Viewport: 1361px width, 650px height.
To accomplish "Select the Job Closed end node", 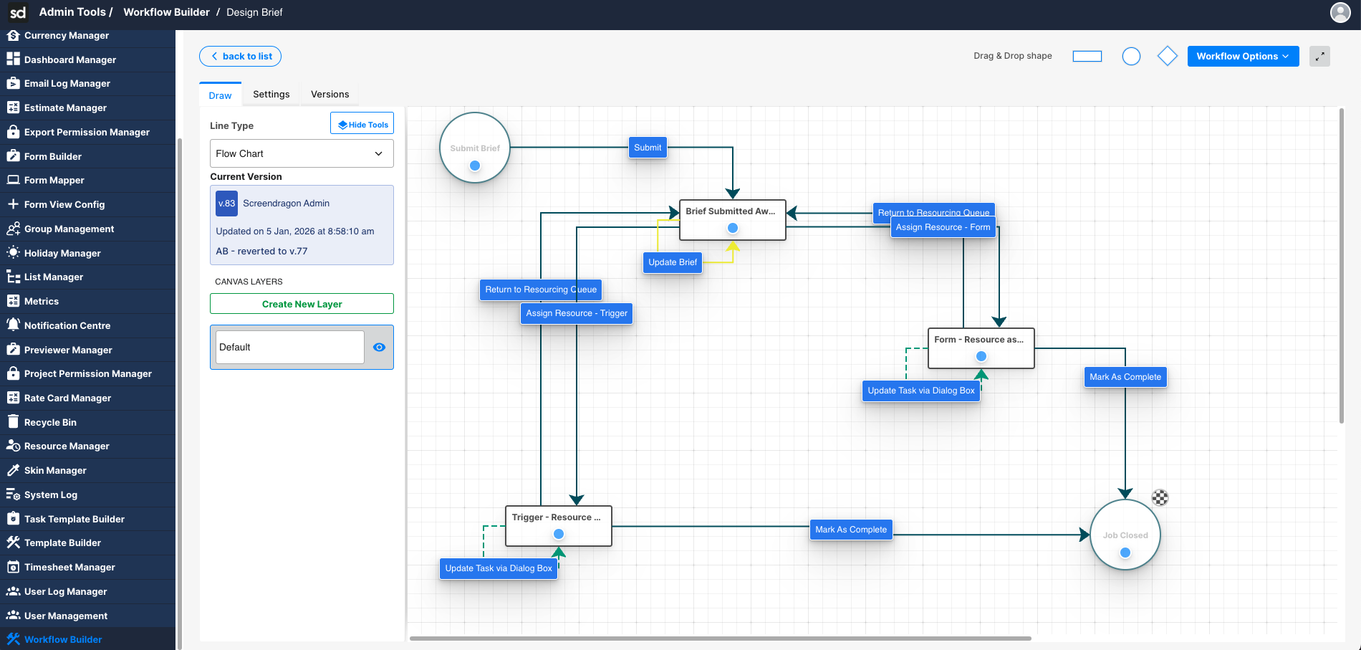I will (x=1125, y=535).
